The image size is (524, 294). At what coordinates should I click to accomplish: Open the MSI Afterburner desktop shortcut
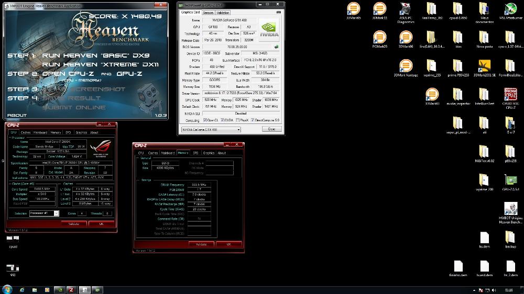510,10
